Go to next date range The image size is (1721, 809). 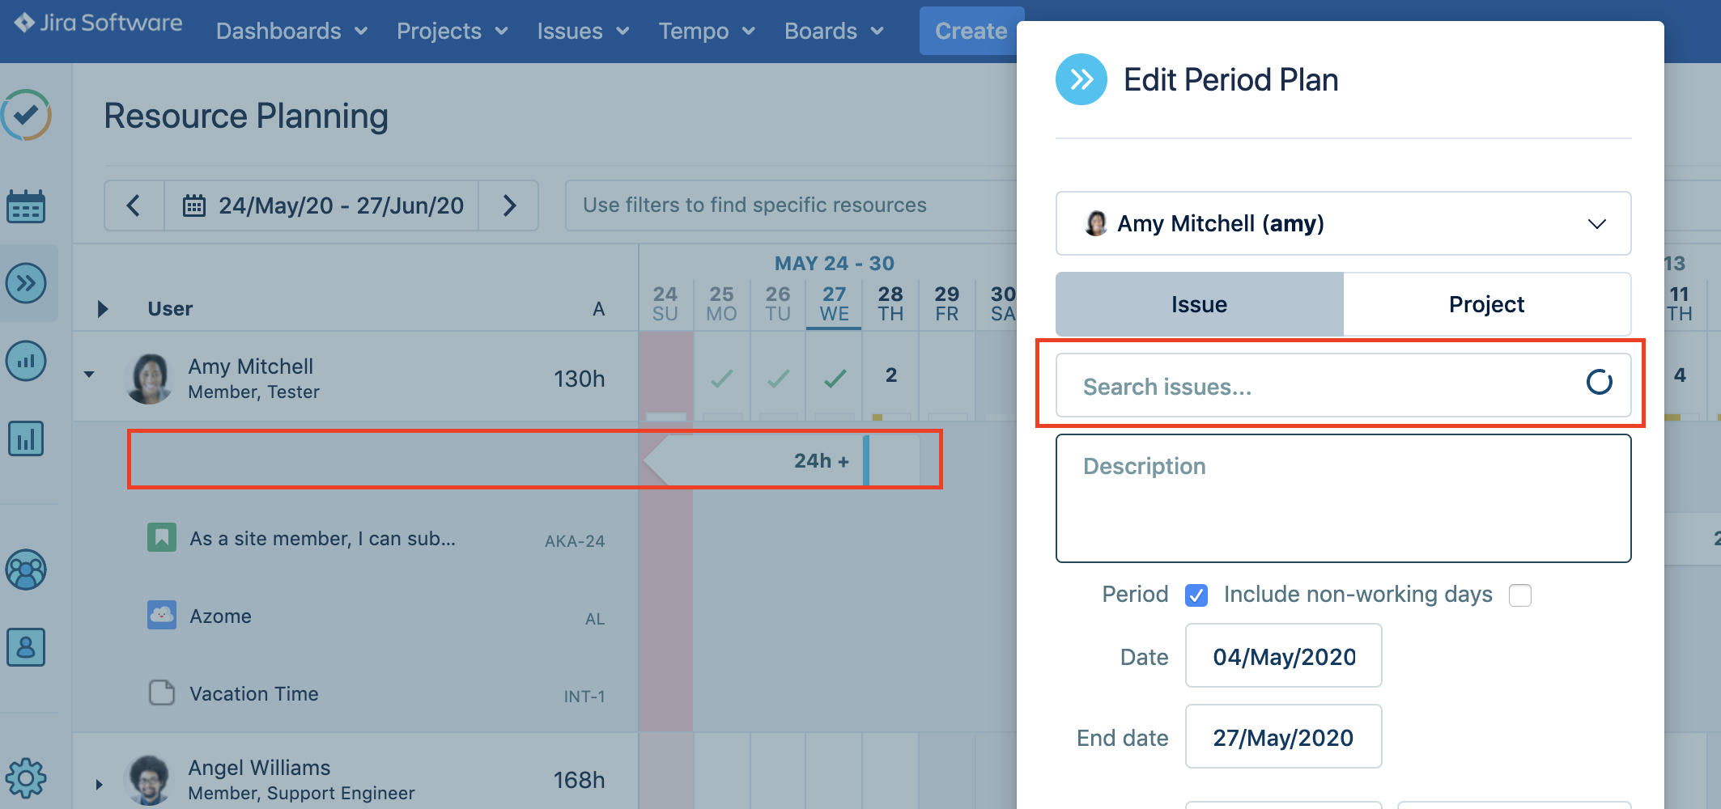[509, 205]
